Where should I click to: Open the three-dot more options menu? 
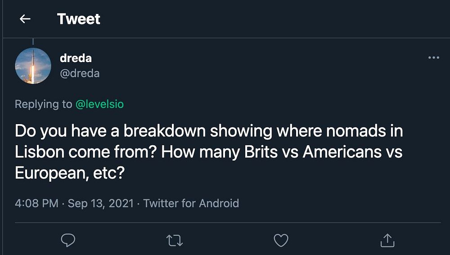click(433, 58)
